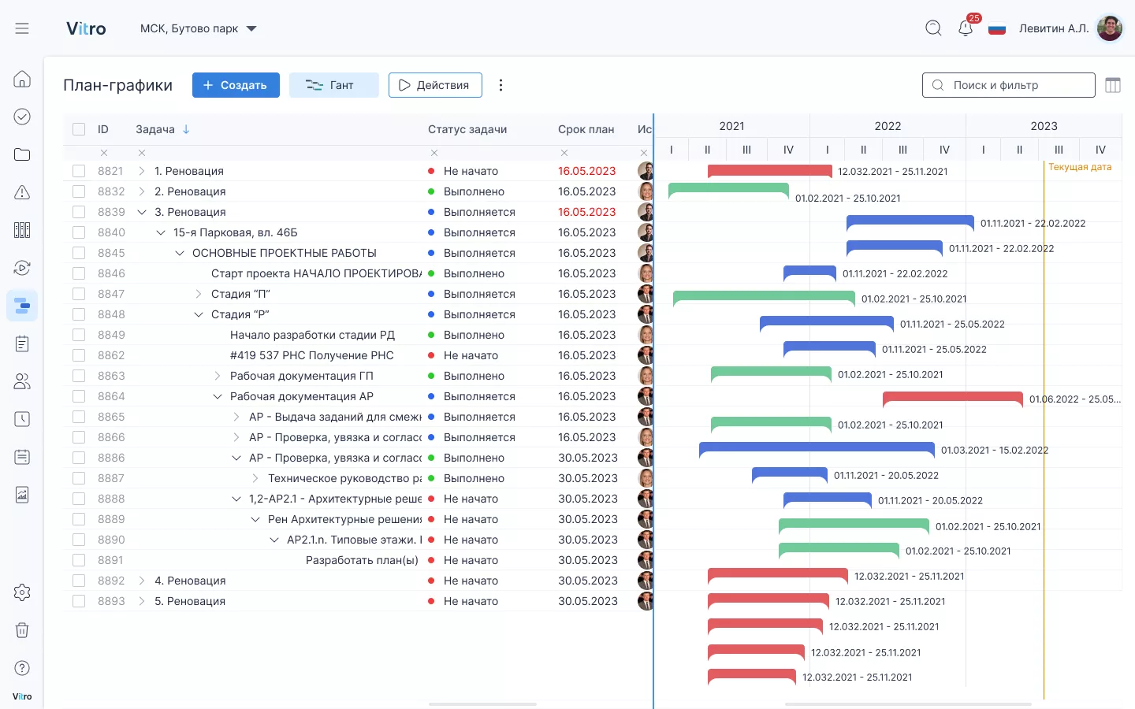Image resolution: width=1135 pixels, height=709 pixels.
Task: Click the help question mark icon
Action: click(22, 668)
